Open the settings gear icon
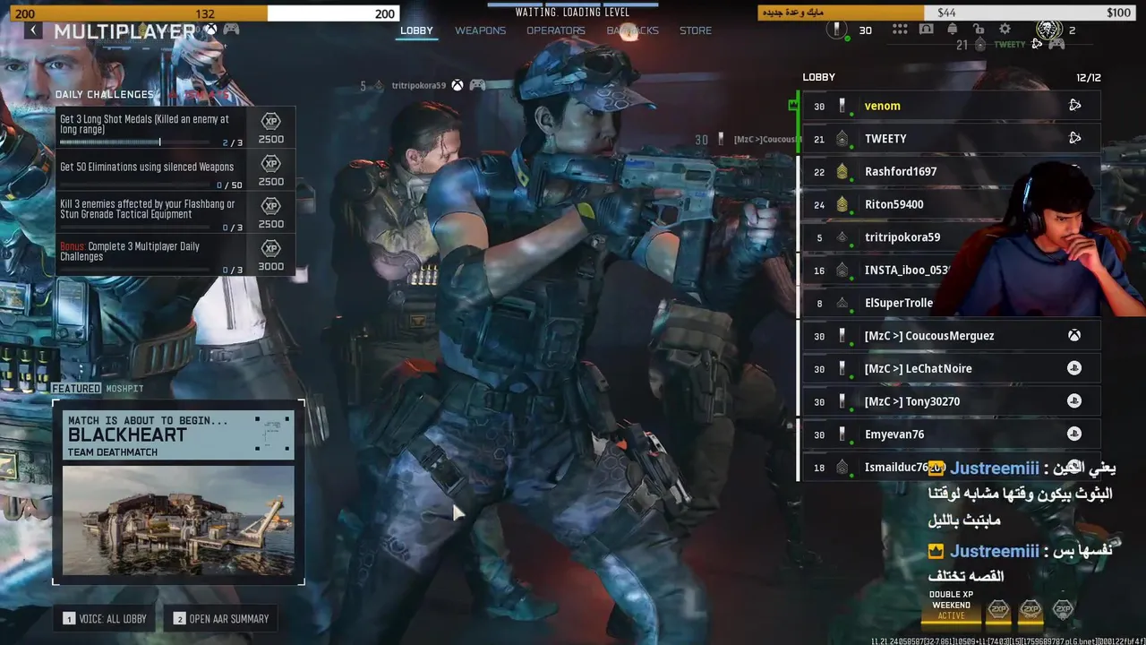The height and width of the screenshot is (645, 1146). click(1005, 30)
